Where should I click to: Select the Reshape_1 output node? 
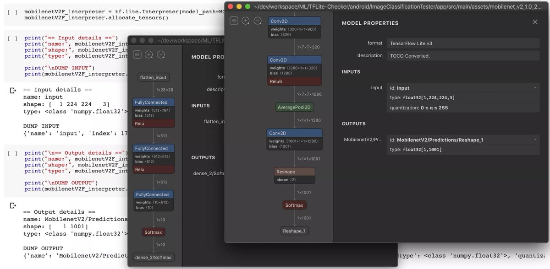click(294, 231)
